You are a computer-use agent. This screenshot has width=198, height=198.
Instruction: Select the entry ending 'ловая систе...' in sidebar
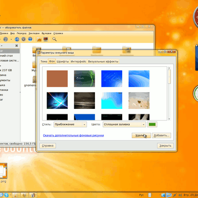pyautogui.click(x=9, y=60)
